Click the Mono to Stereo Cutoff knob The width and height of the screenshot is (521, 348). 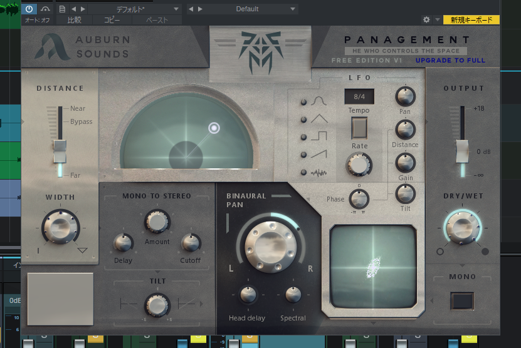(x=191, y=242)
